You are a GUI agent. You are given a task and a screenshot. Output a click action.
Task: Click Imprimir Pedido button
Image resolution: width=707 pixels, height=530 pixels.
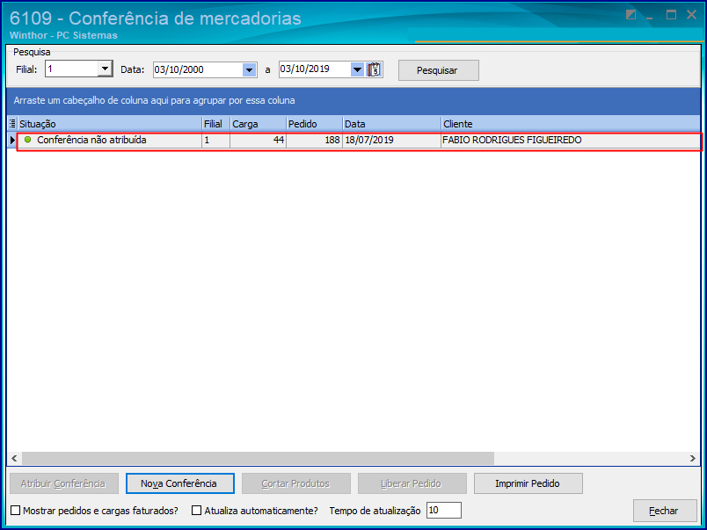pos(528,483)
